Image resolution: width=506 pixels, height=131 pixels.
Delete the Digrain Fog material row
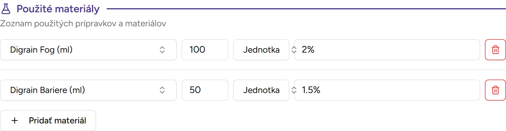click(x=495, y=50)
